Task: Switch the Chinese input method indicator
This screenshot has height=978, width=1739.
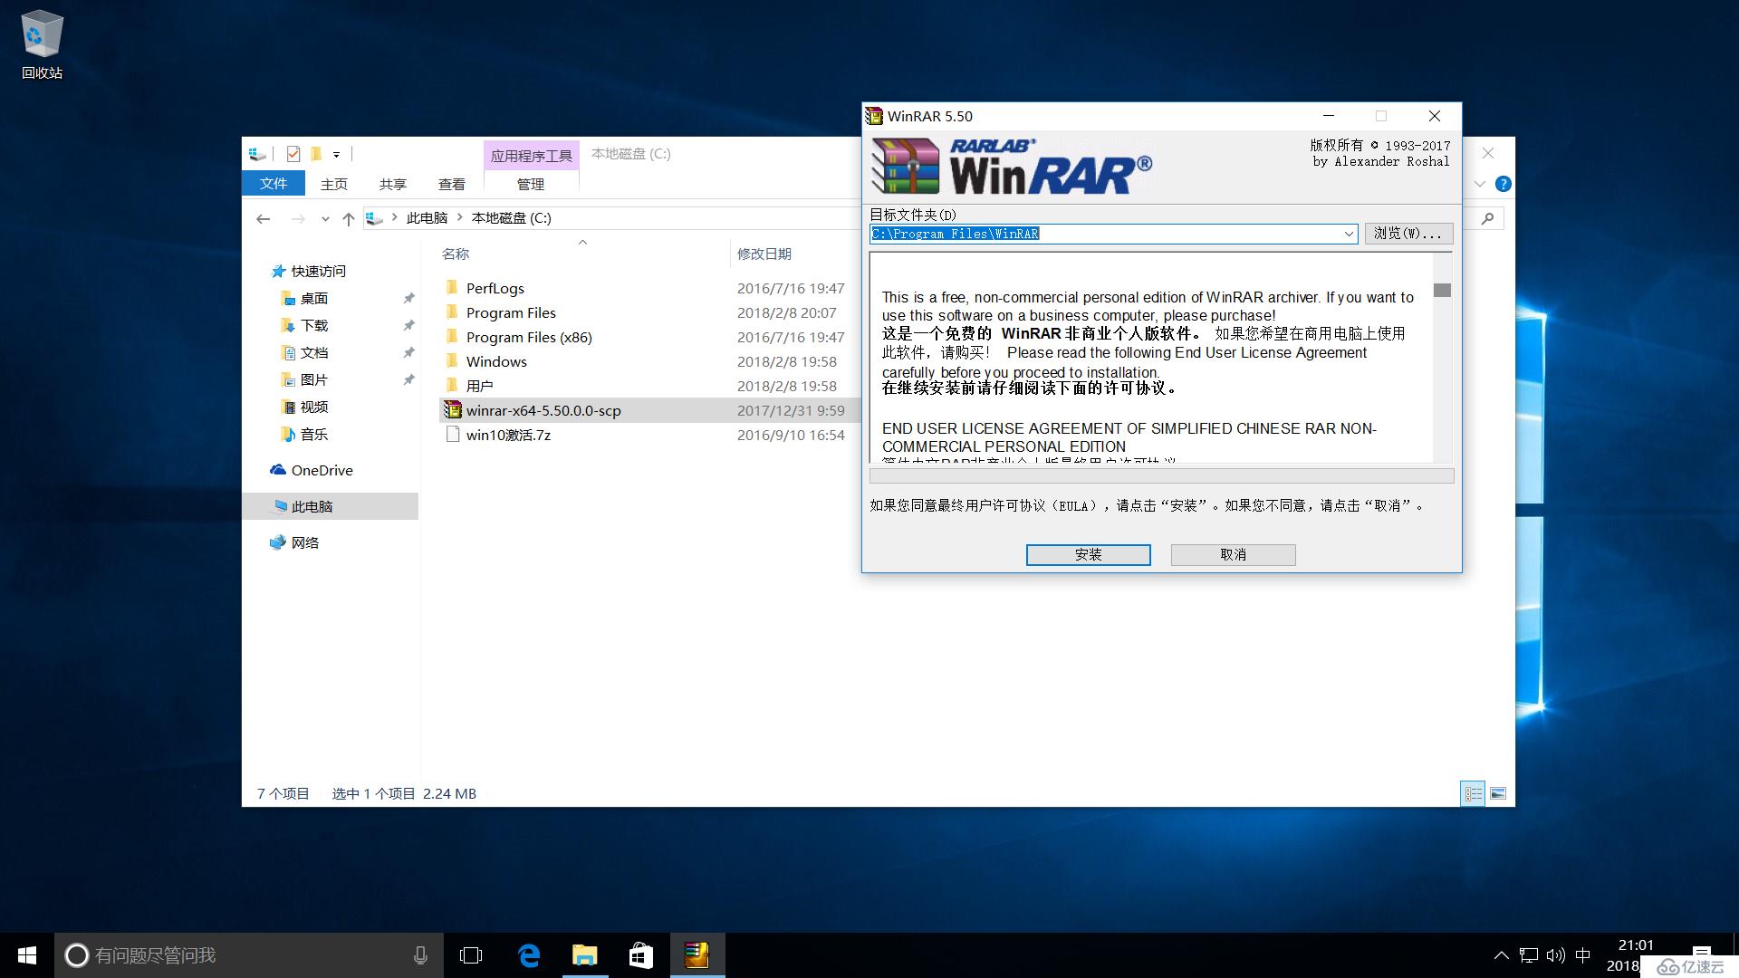Action: [x=1583, y=955]
